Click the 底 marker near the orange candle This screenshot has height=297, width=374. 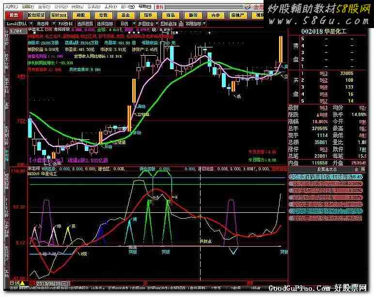[239, 96]
